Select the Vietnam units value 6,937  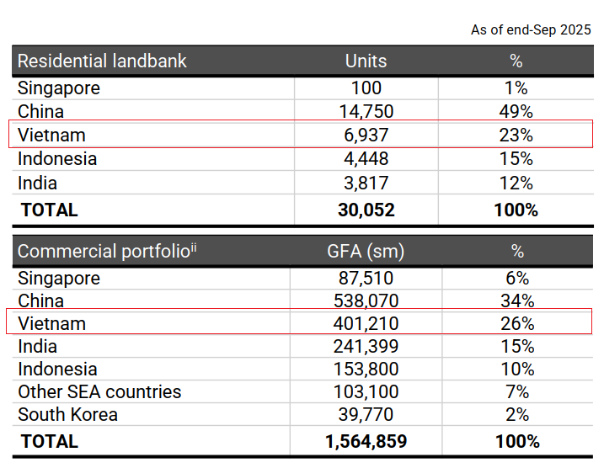[366, 136]
